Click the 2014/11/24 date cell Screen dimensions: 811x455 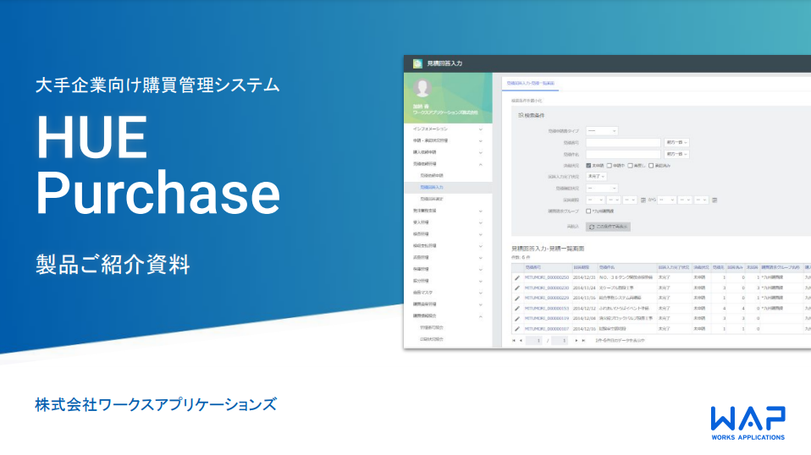click(x=584, y=288)
